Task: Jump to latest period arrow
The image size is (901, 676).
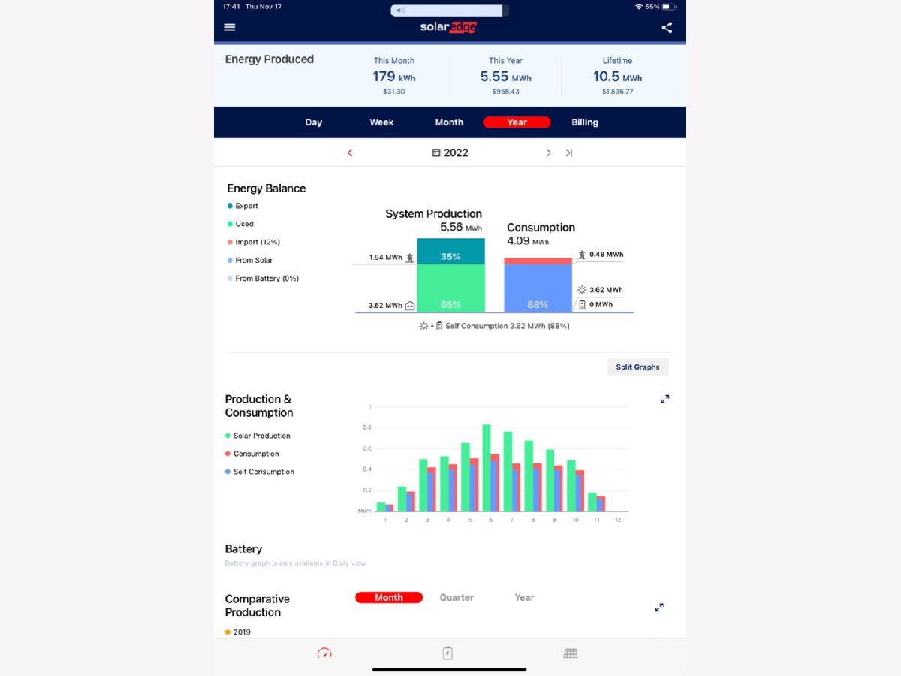Action: 569,153
